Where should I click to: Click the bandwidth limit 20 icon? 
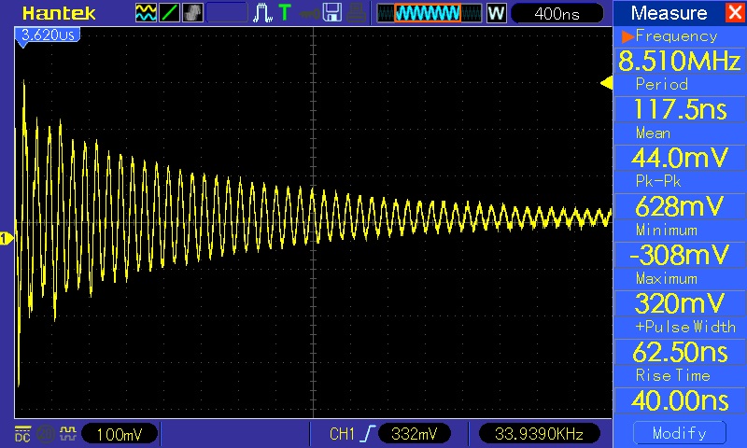(x=46, y=434)
